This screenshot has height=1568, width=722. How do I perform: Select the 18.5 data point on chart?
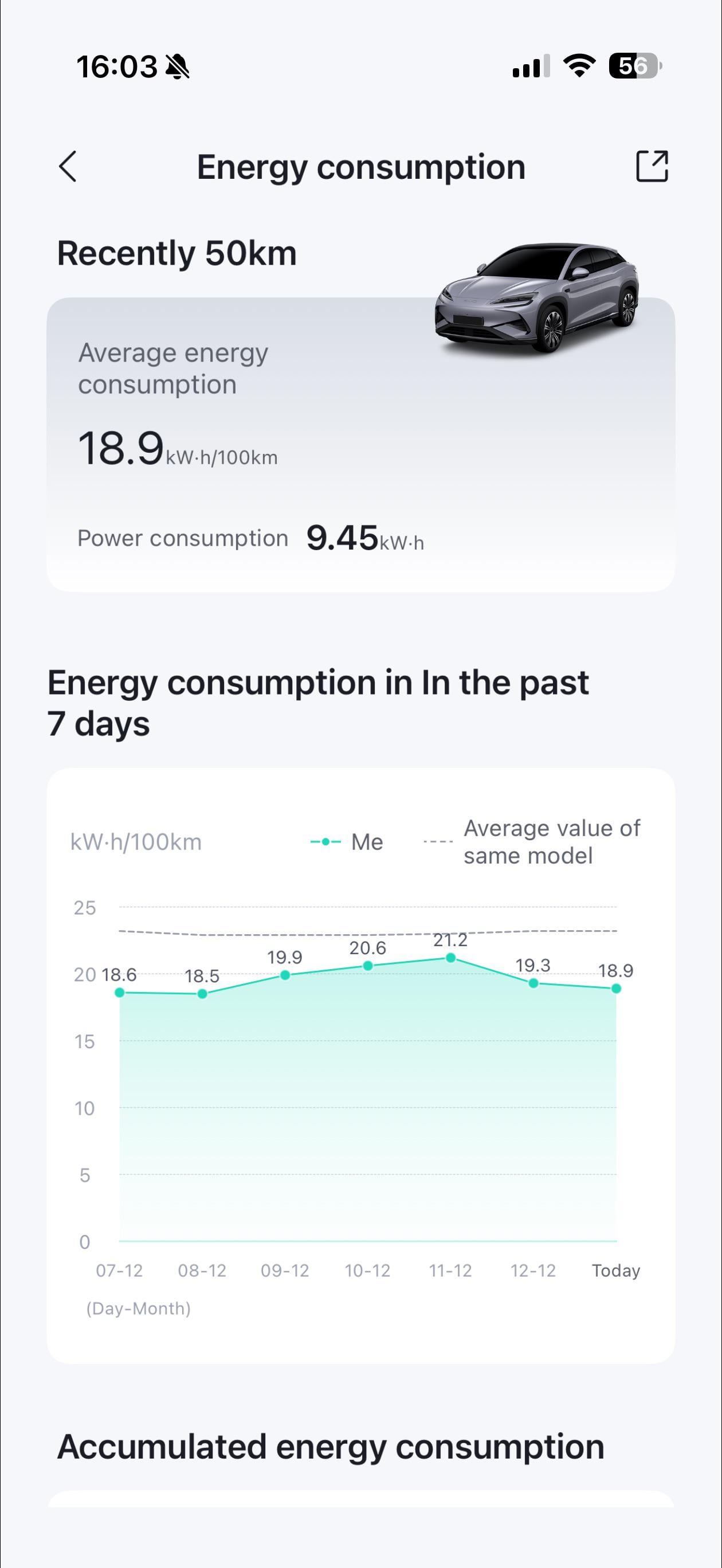202,994
